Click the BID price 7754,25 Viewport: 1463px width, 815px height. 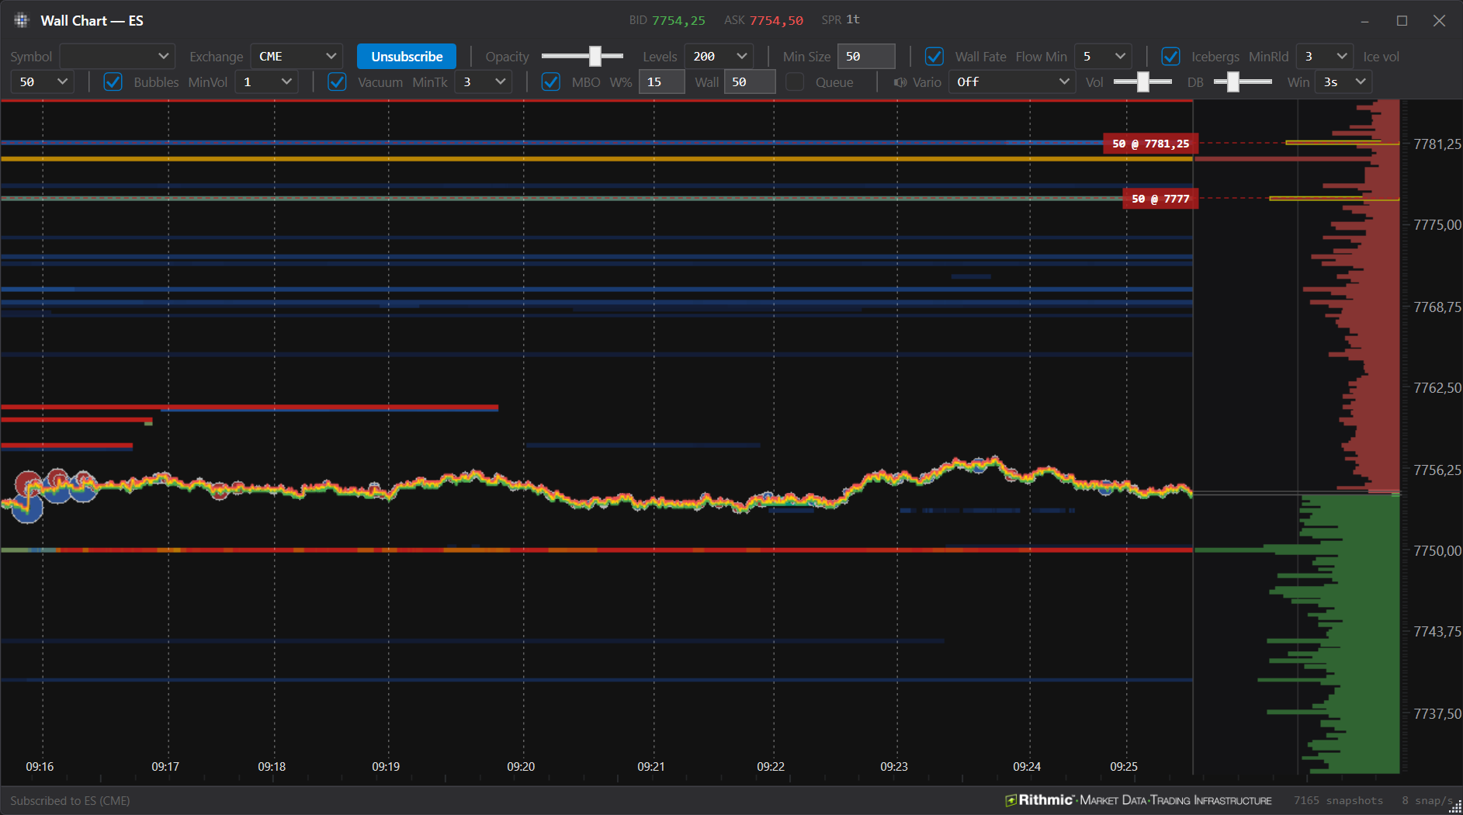click(x=678, y=21)
